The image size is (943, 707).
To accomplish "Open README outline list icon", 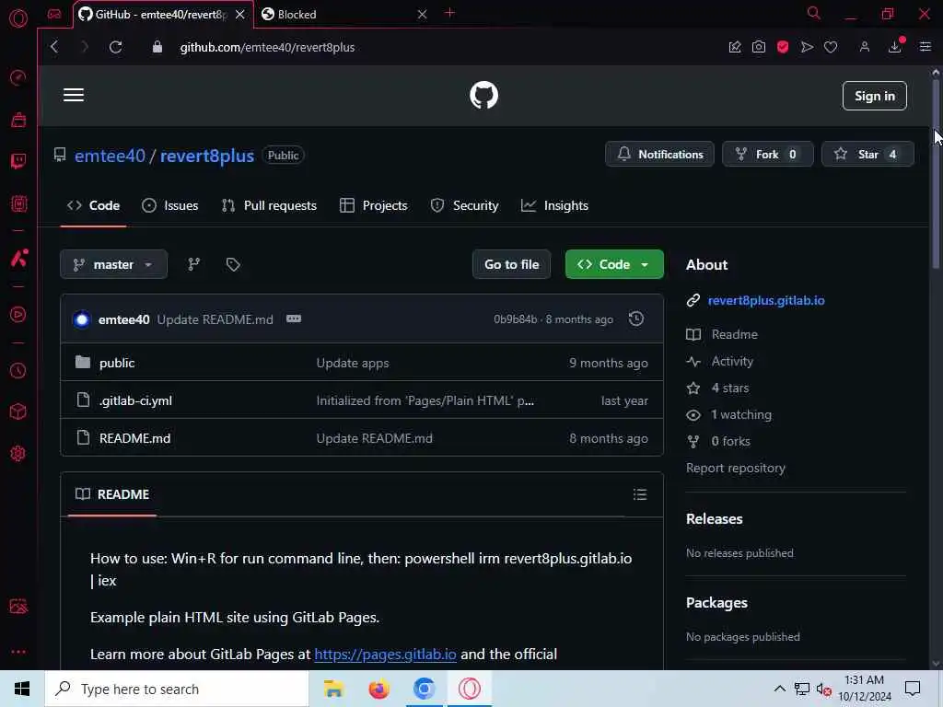I will [x=640, y=494].
